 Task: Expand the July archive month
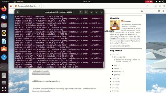coord(113,65)
